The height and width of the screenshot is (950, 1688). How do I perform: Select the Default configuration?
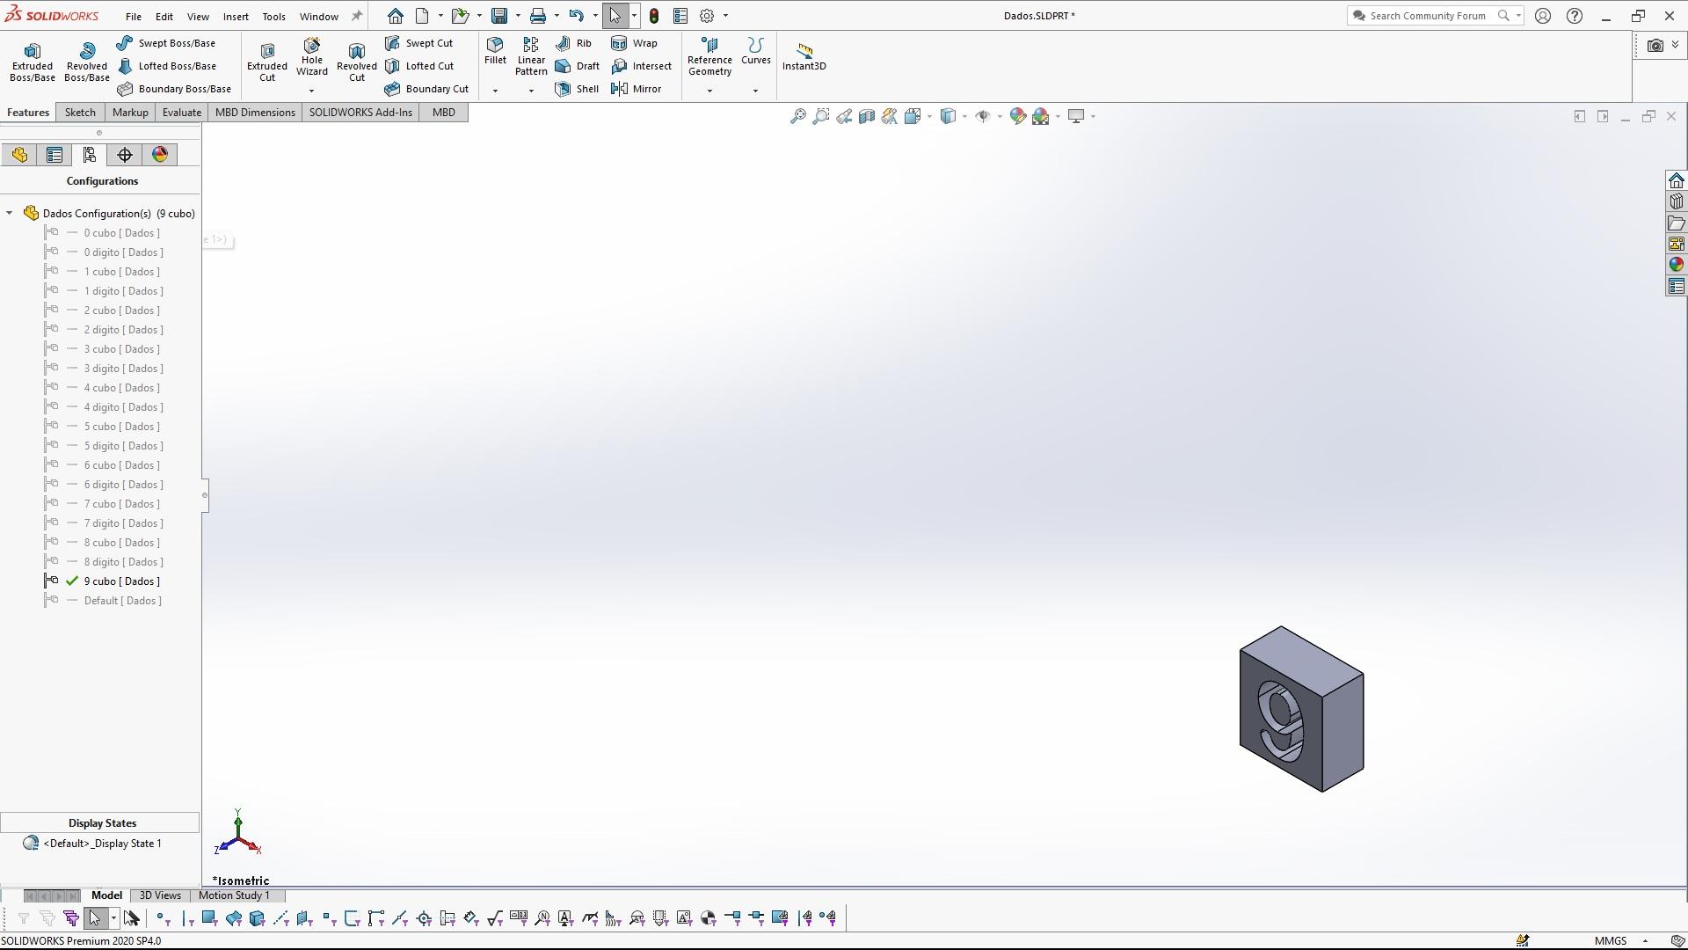pyautogui.click(x=123, y=601)
